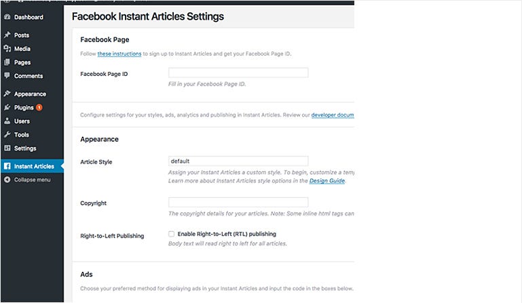Image resolution: width=522 pixels, height=303 pixels.
Task: Click the Facebook Instant Articles icon
Action: pos(7,166)
